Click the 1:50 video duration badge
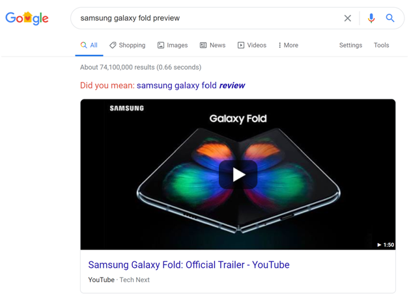 (x=386, y=245)
